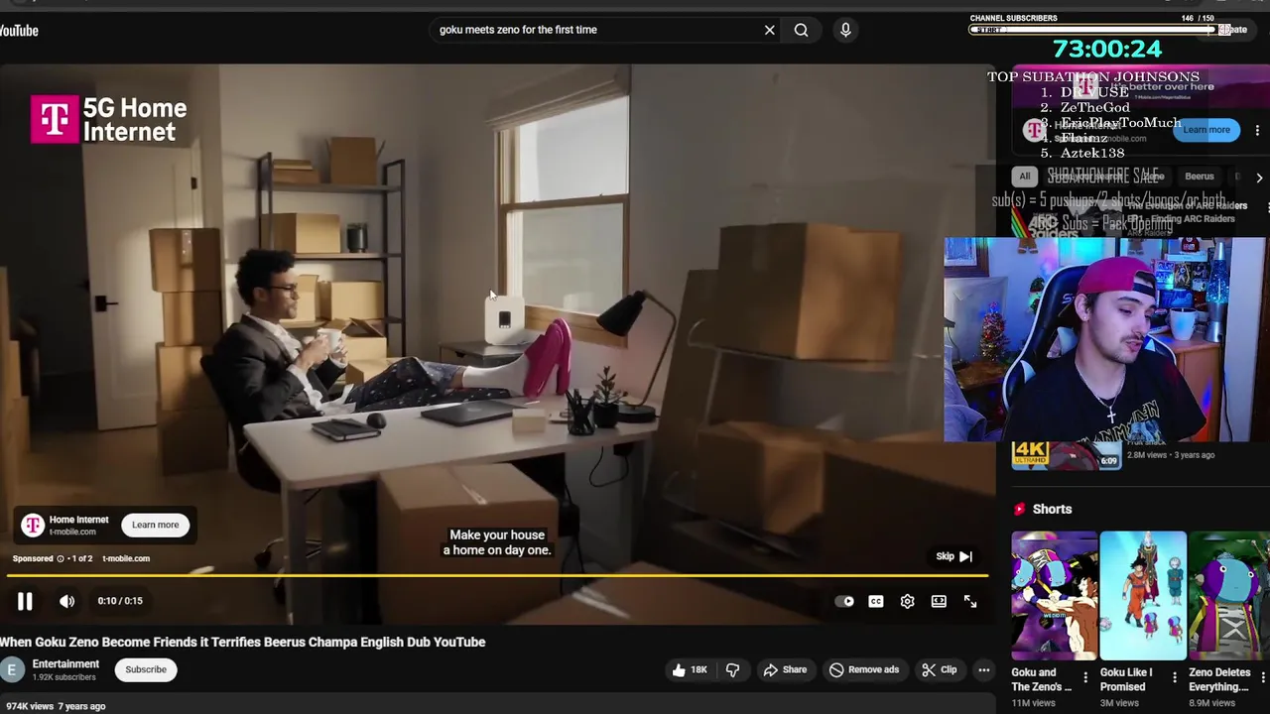1270x714 pixels.
Task: Pause the video playback
Action: pyautogui.click(x=25, y=601)
